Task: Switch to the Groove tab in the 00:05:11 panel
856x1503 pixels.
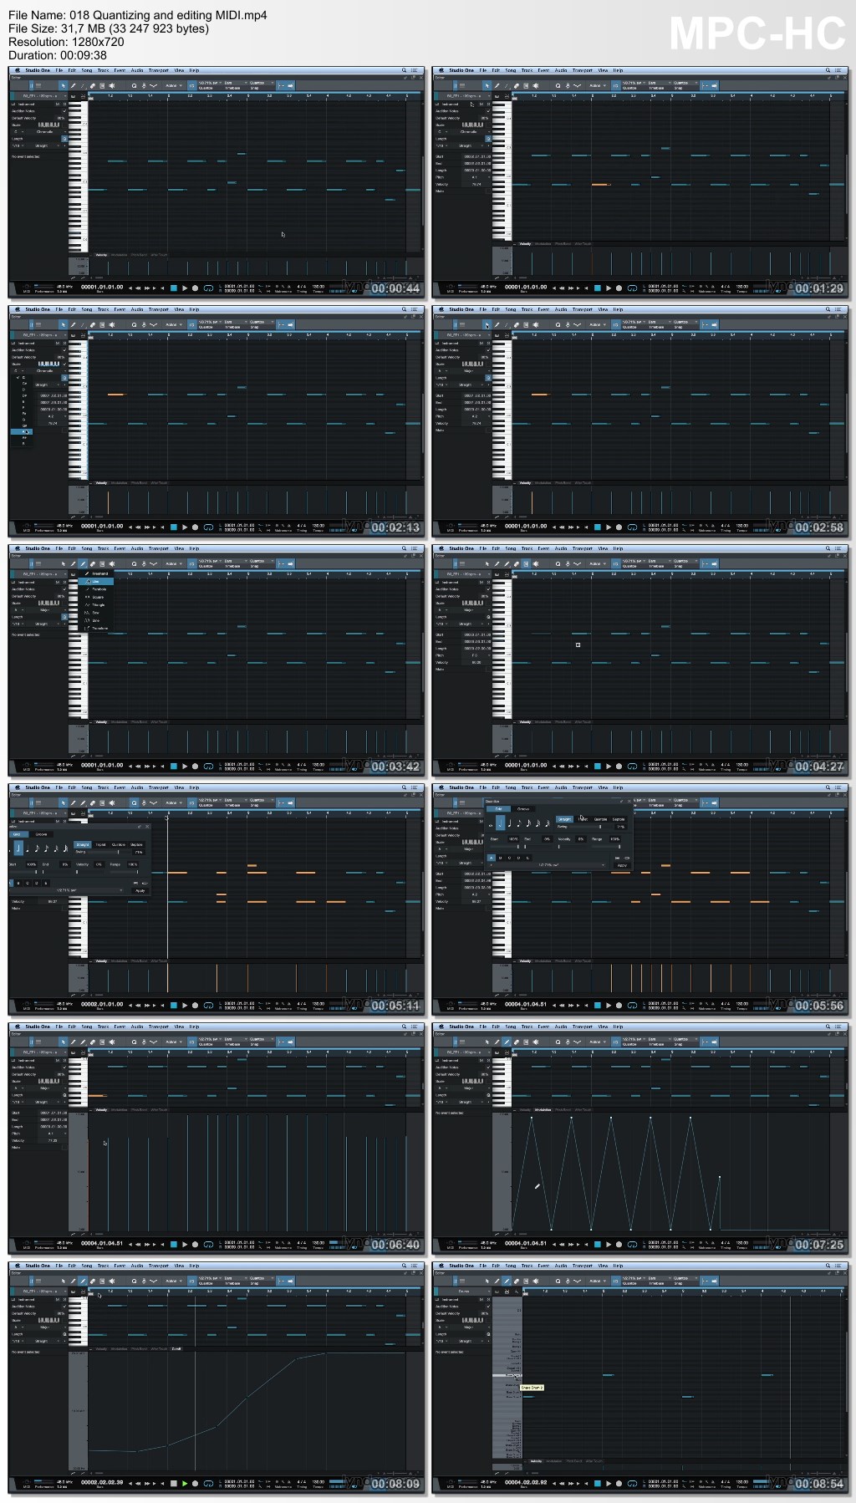Action: coord(42,834)
